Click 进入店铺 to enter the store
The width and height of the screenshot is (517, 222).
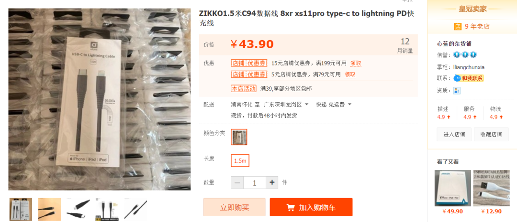click(x=454, y=134)
